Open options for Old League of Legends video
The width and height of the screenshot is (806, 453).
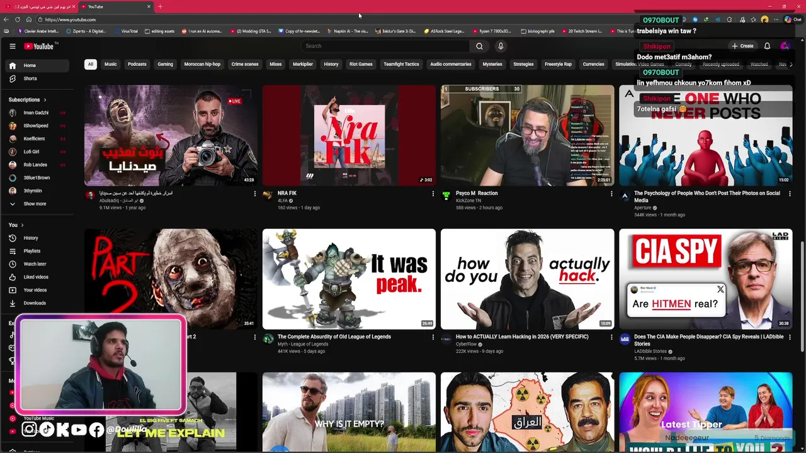coord(433,337)
